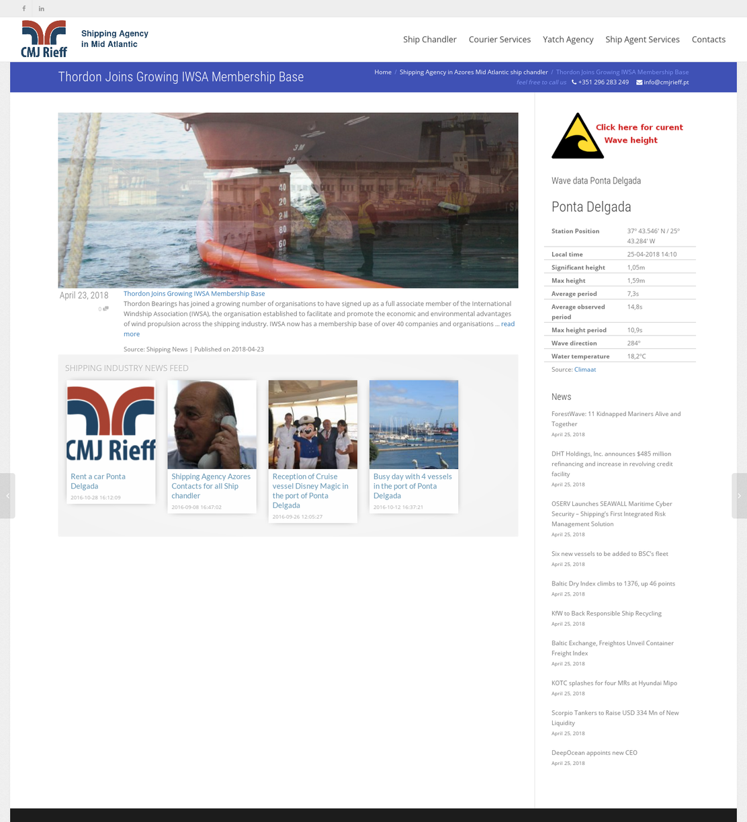
Task: Open Climaat source link
Action: coord(585,370)
